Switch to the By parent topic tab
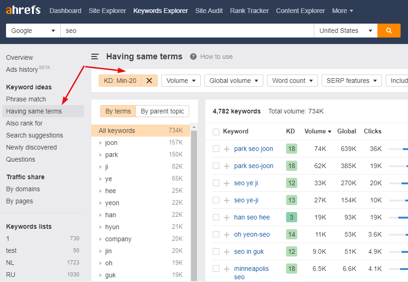 point(162,111)
